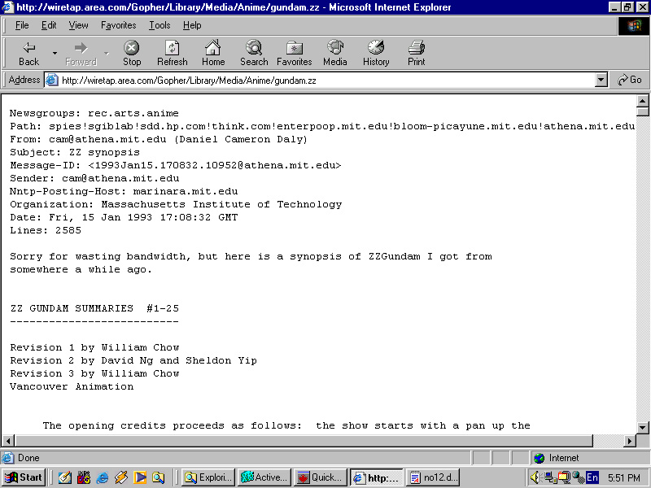Click the horizontal scrollbar right arrow
Viewport: 651px width, 488px height.
[630, 441]
